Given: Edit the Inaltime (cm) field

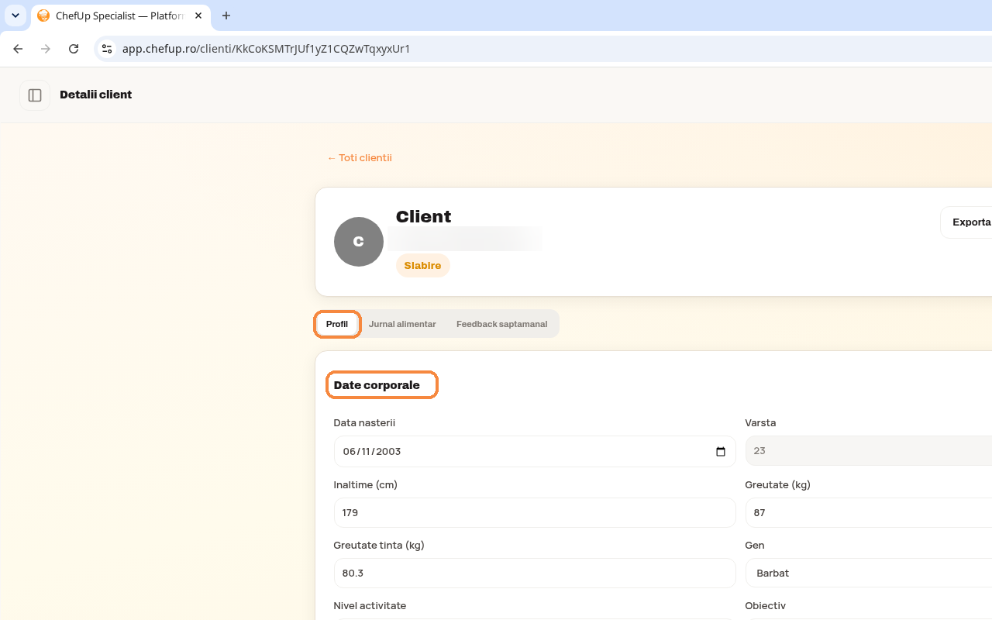Looking at the screenshot, I should [x=535, y=512].
